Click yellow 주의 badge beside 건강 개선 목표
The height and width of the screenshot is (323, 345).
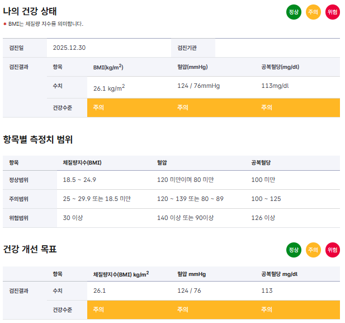click(x=313, y=250)
